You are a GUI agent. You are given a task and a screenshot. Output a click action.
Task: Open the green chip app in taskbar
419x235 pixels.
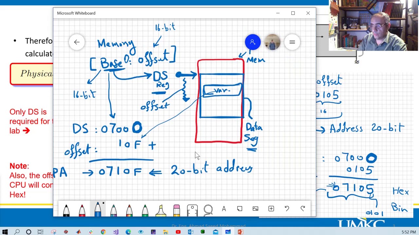203,232
